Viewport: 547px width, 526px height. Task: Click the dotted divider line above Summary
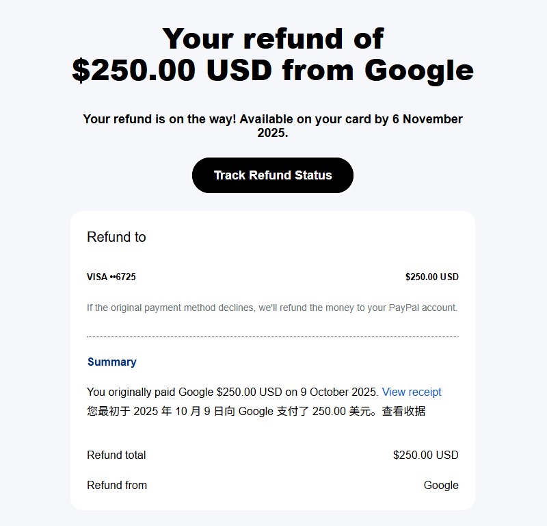tap(272, 336)
